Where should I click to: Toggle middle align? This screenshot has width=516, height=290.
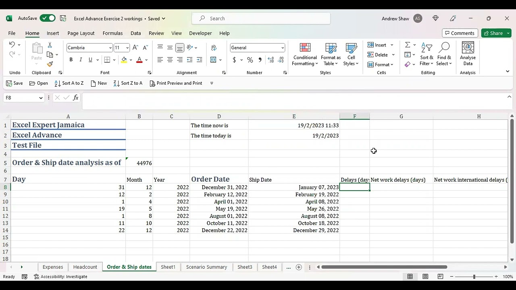(170, 48)
